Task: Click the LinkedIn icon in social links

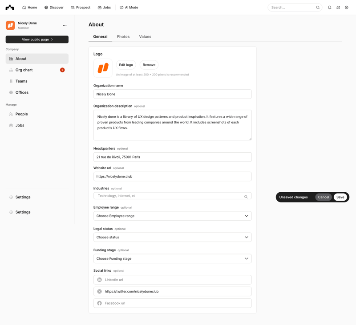Action: 99,280
